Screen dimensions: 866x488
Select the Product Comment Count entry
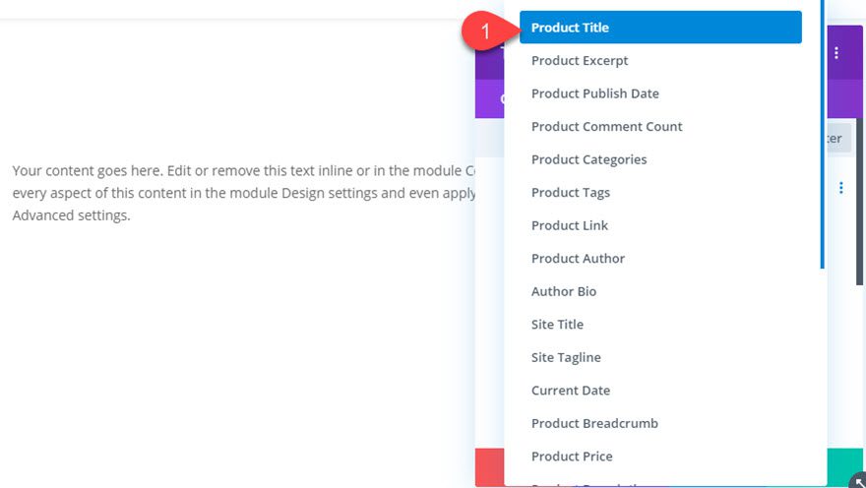pos(606,127)
